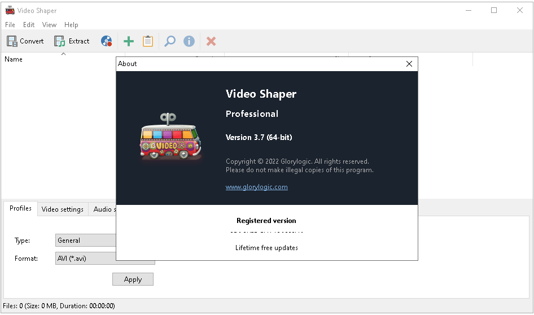Open the View menu
The image size is (534, 315).
point(49,24)
